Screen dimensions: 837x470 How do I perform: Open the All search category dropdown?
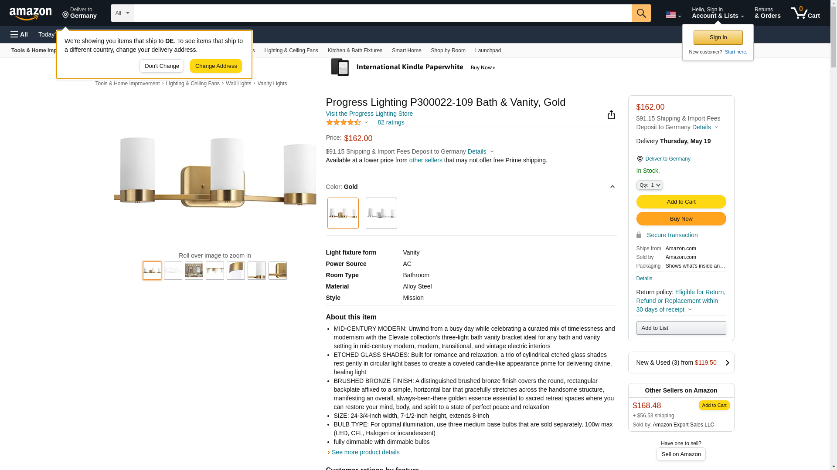[x=122, y=13]
